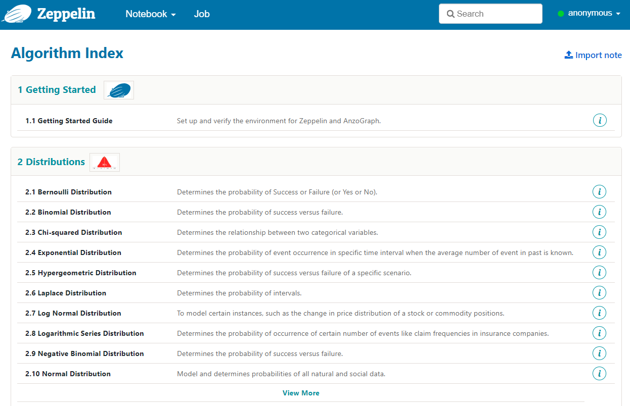Image resolution: width=630 pixels, height=406 pixels.
Task: View info for Exponential Distribution
Action: pyautogui.click(x=599, y=252)
